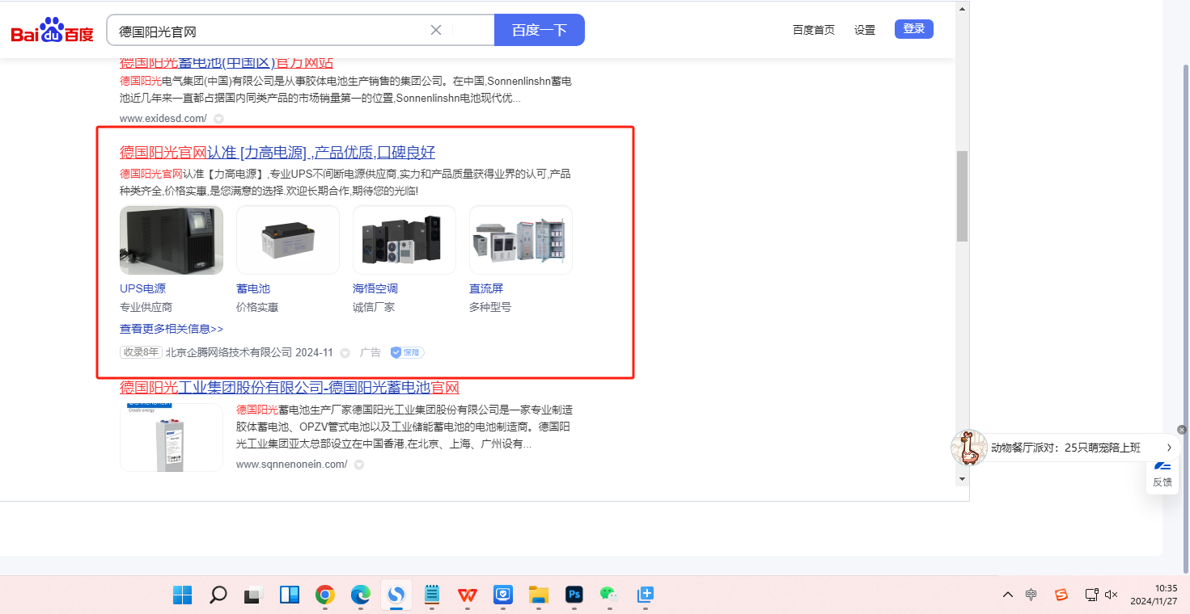Open Google Chrome from the taskbar
Viewport: 1190px width, 614px height.
(x=325, y=595)
